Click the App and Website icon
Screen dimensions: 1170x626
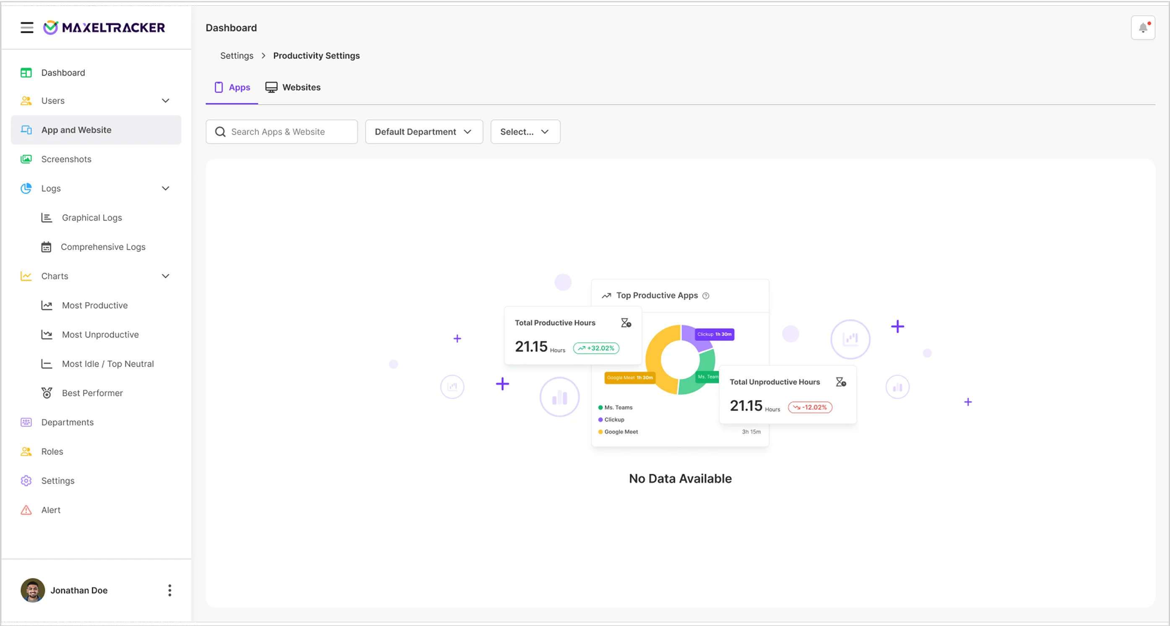pyautogui.click(x=26, y=130)
